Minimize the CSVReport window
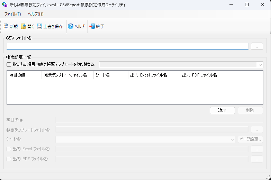 point(231,4)
